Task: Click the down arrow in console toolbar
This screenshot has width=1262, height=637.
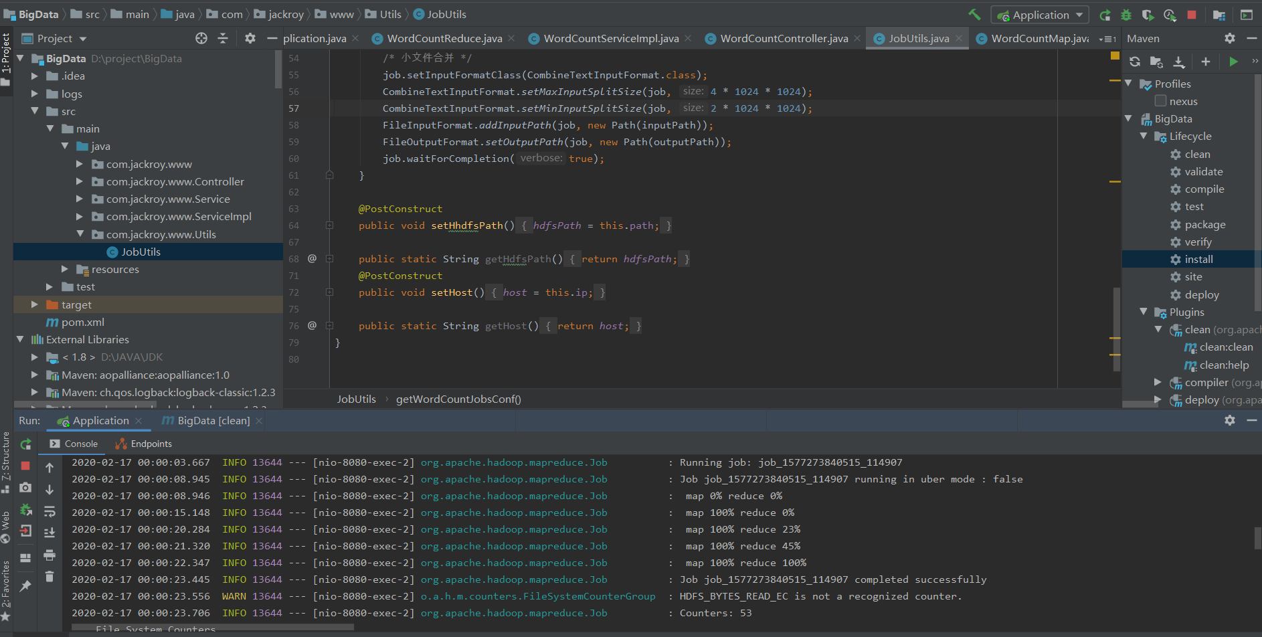Action: [50, 490]
